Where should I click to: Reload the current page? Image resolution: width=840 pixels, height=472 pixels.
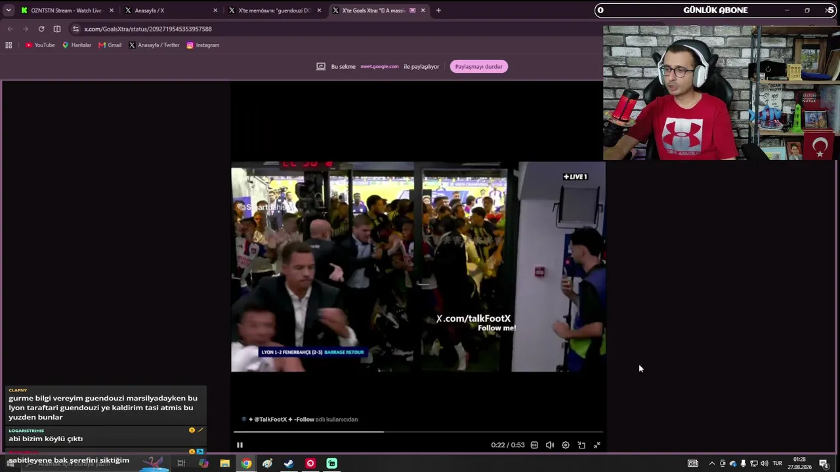pyautogui.click(x=41, y=29)
